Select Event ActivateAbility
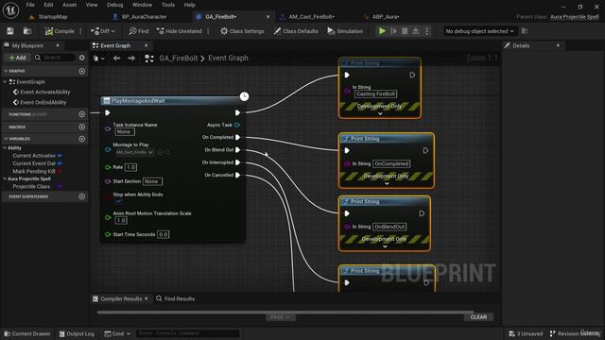The height and width of the screenshot is (340, 605). [44, 93]
